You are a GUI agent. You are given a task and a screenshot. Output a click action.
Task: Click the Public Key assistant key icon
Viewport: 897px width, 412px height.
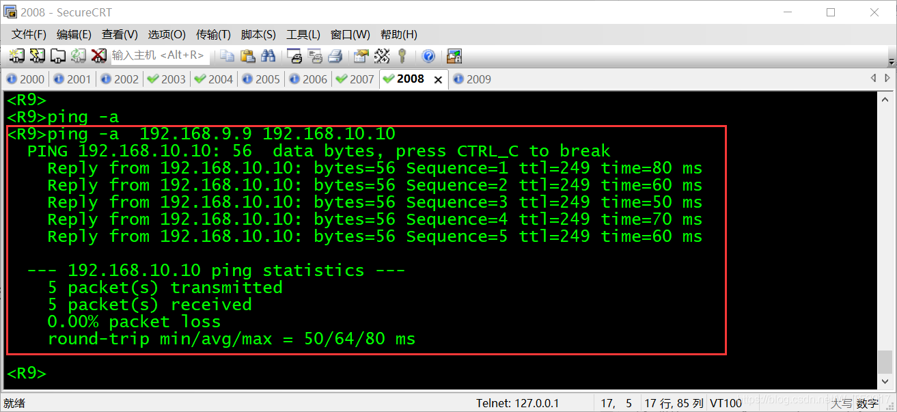point(402,56)
